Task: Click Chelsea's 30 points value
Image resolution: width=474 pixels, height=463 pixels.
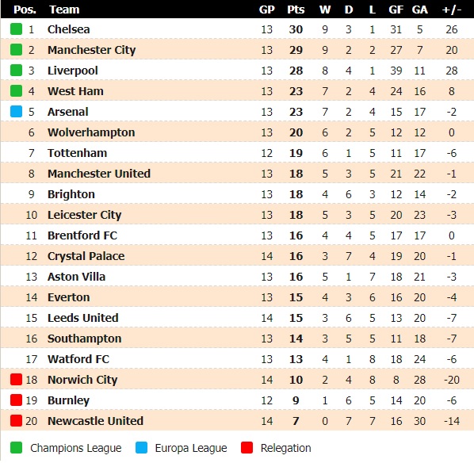Action: pyautogui.click(x=296, y=29)
